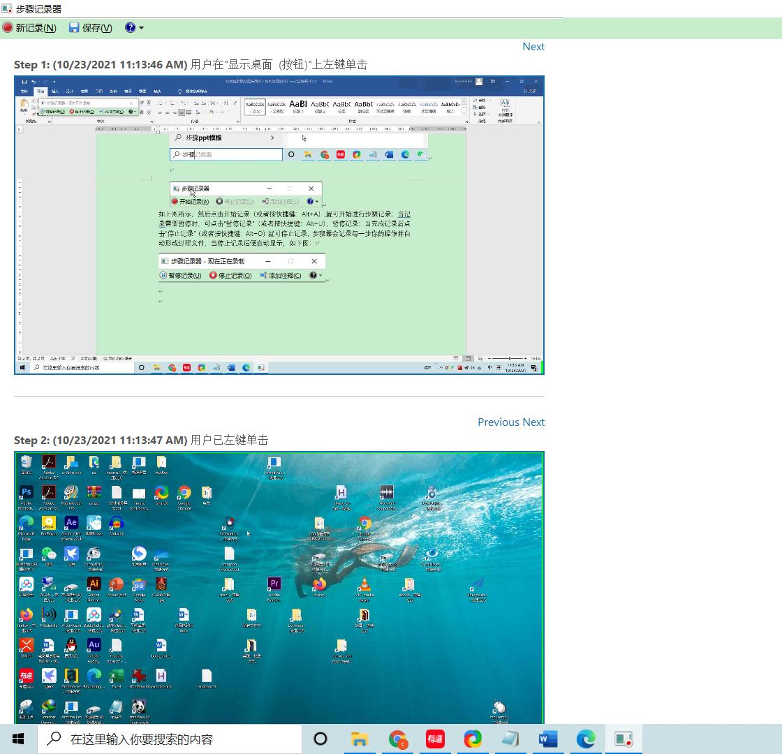Image resolution: width=782 pixels, height=754 pixels.
Task: Launch Microsoft Edge from the taskbar
Action: pyautogui.click(x=586, y=739)
